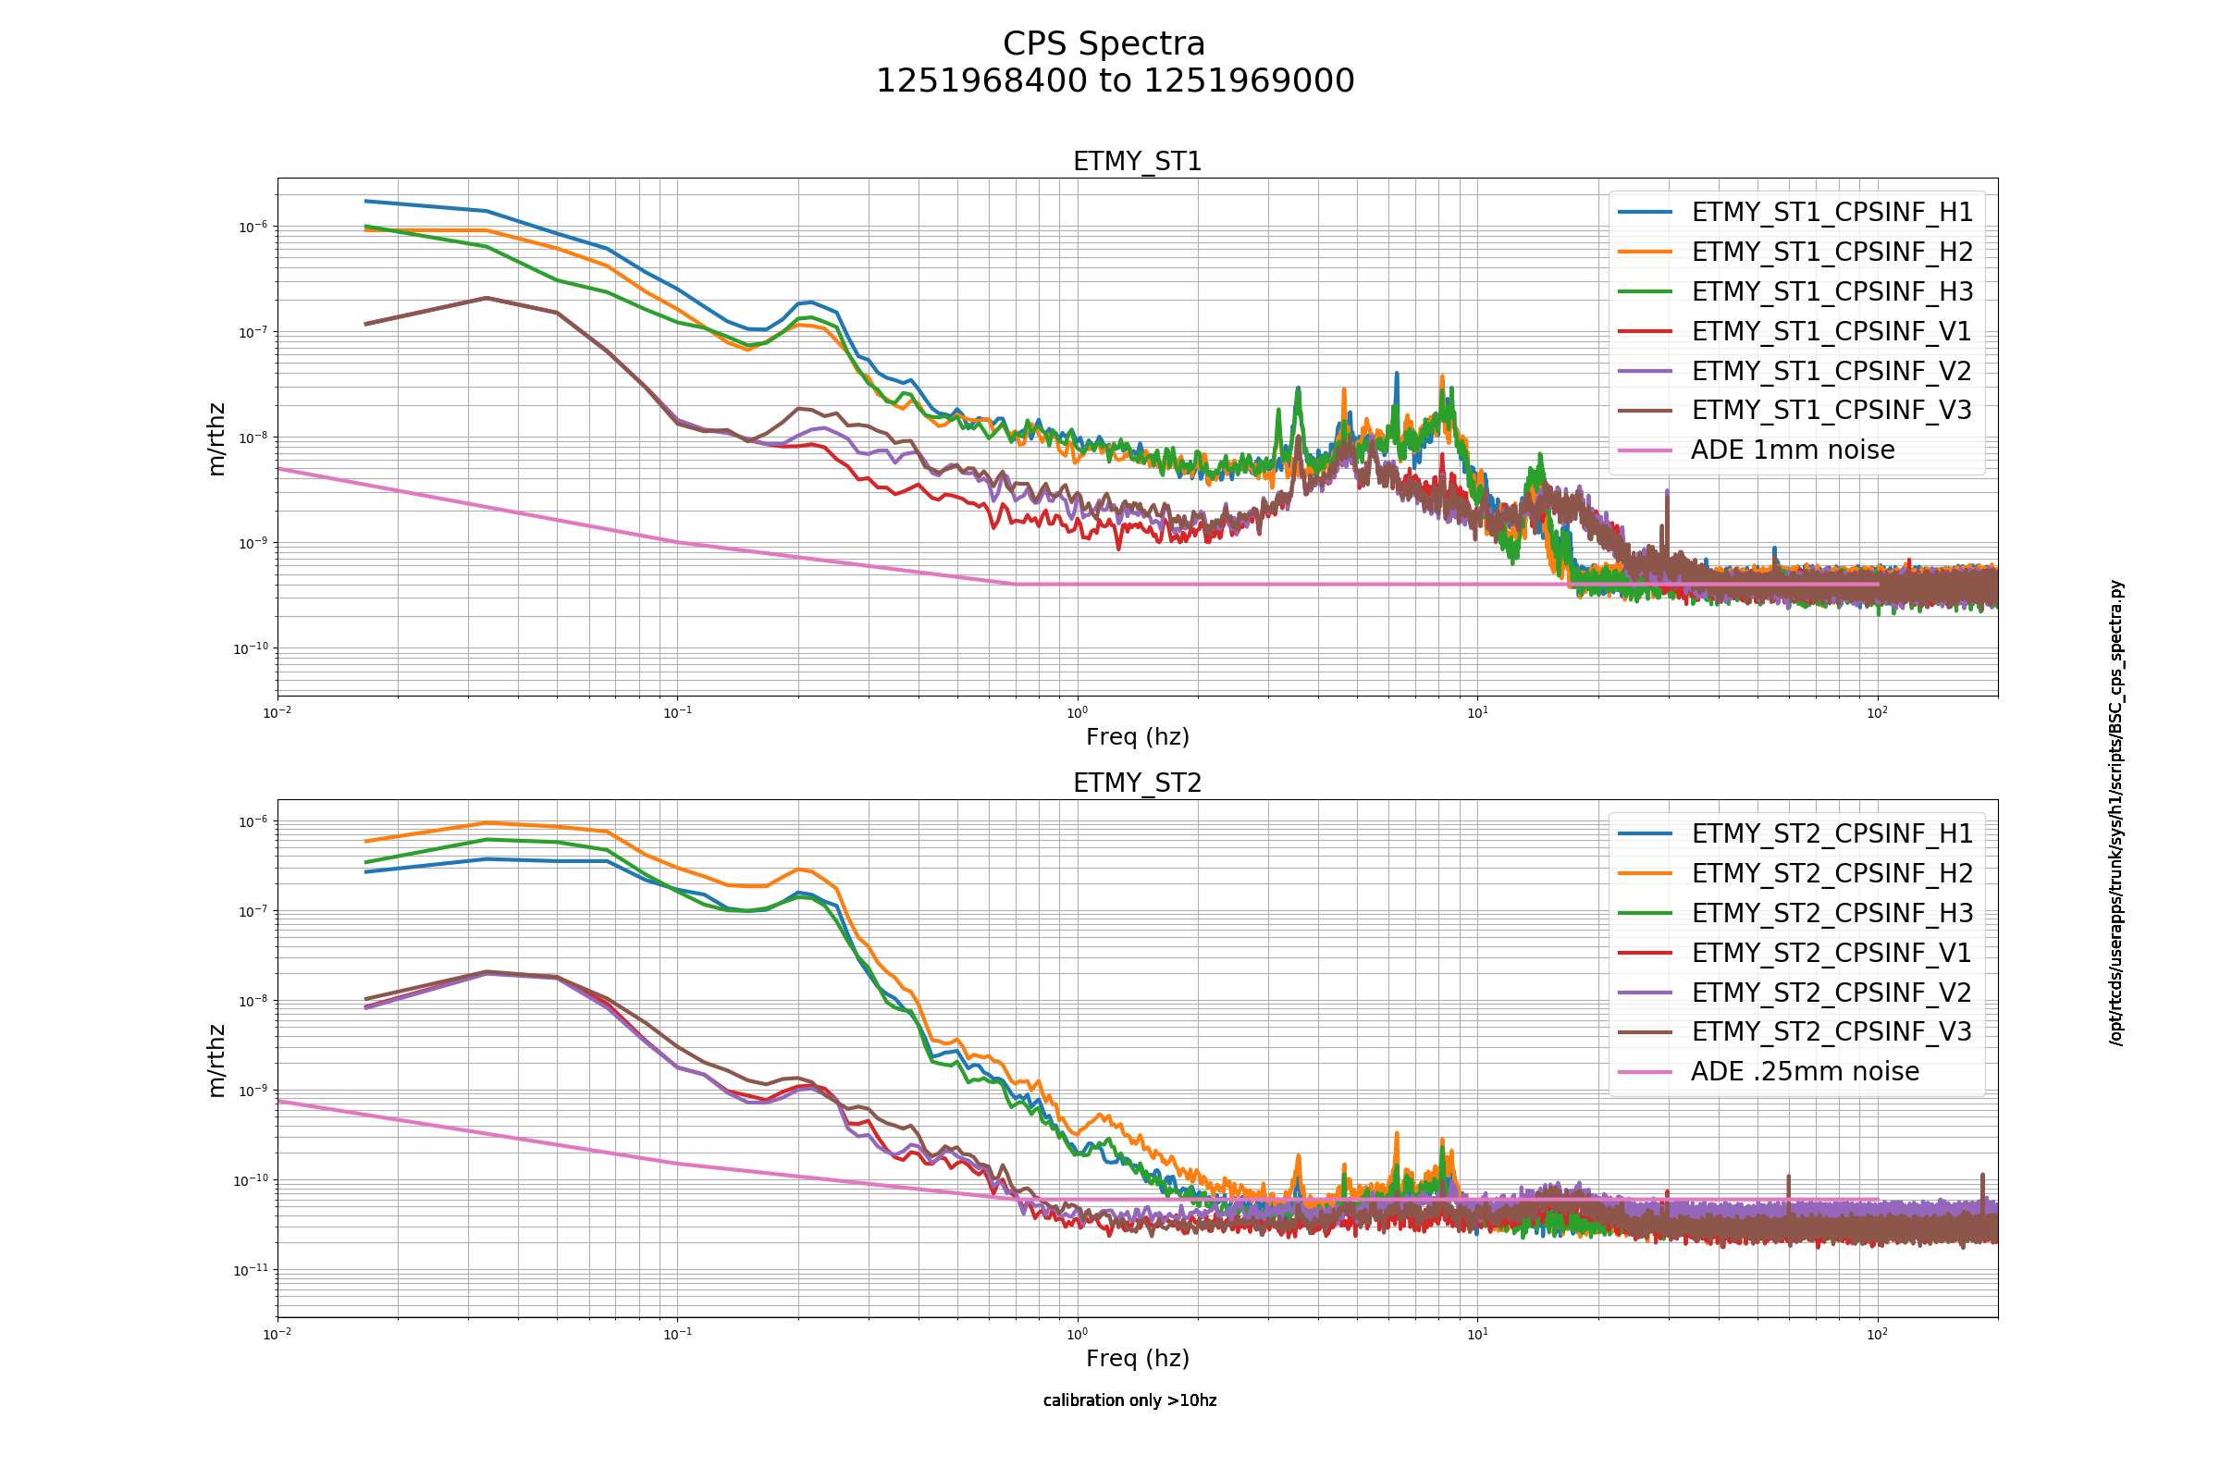This screenshot has width=2220, height=1480.
Task: Click the brown line sample beside ETMY_ST1_CPSINF_V3
Action: (x=1646, y=411)
